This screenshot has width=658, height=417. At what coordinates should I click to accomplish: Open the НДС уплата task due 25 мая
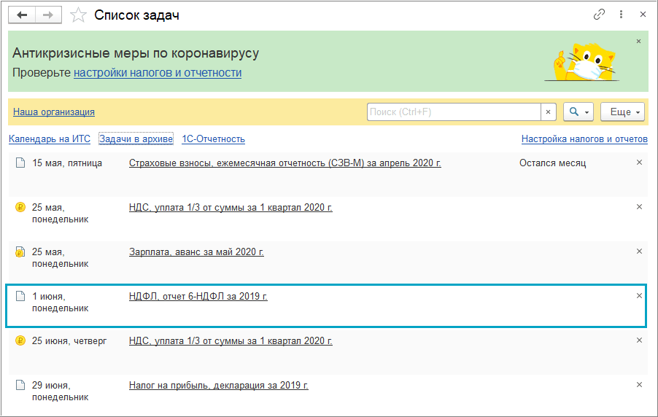[x=231, y=208]
